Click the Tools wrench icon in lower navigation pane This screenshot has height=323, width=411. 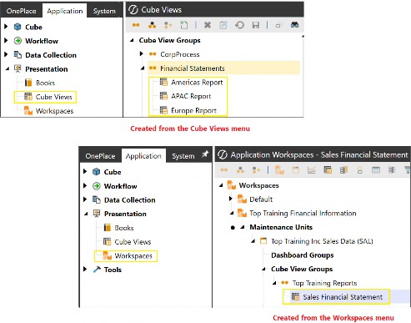point(97,270)
